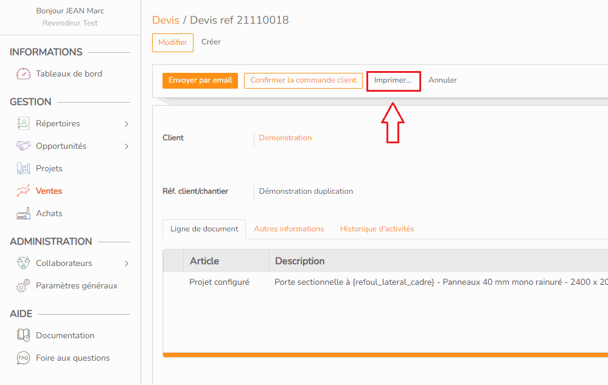Click the Annuler button
The image size is (608, 385).
(442, 80)
